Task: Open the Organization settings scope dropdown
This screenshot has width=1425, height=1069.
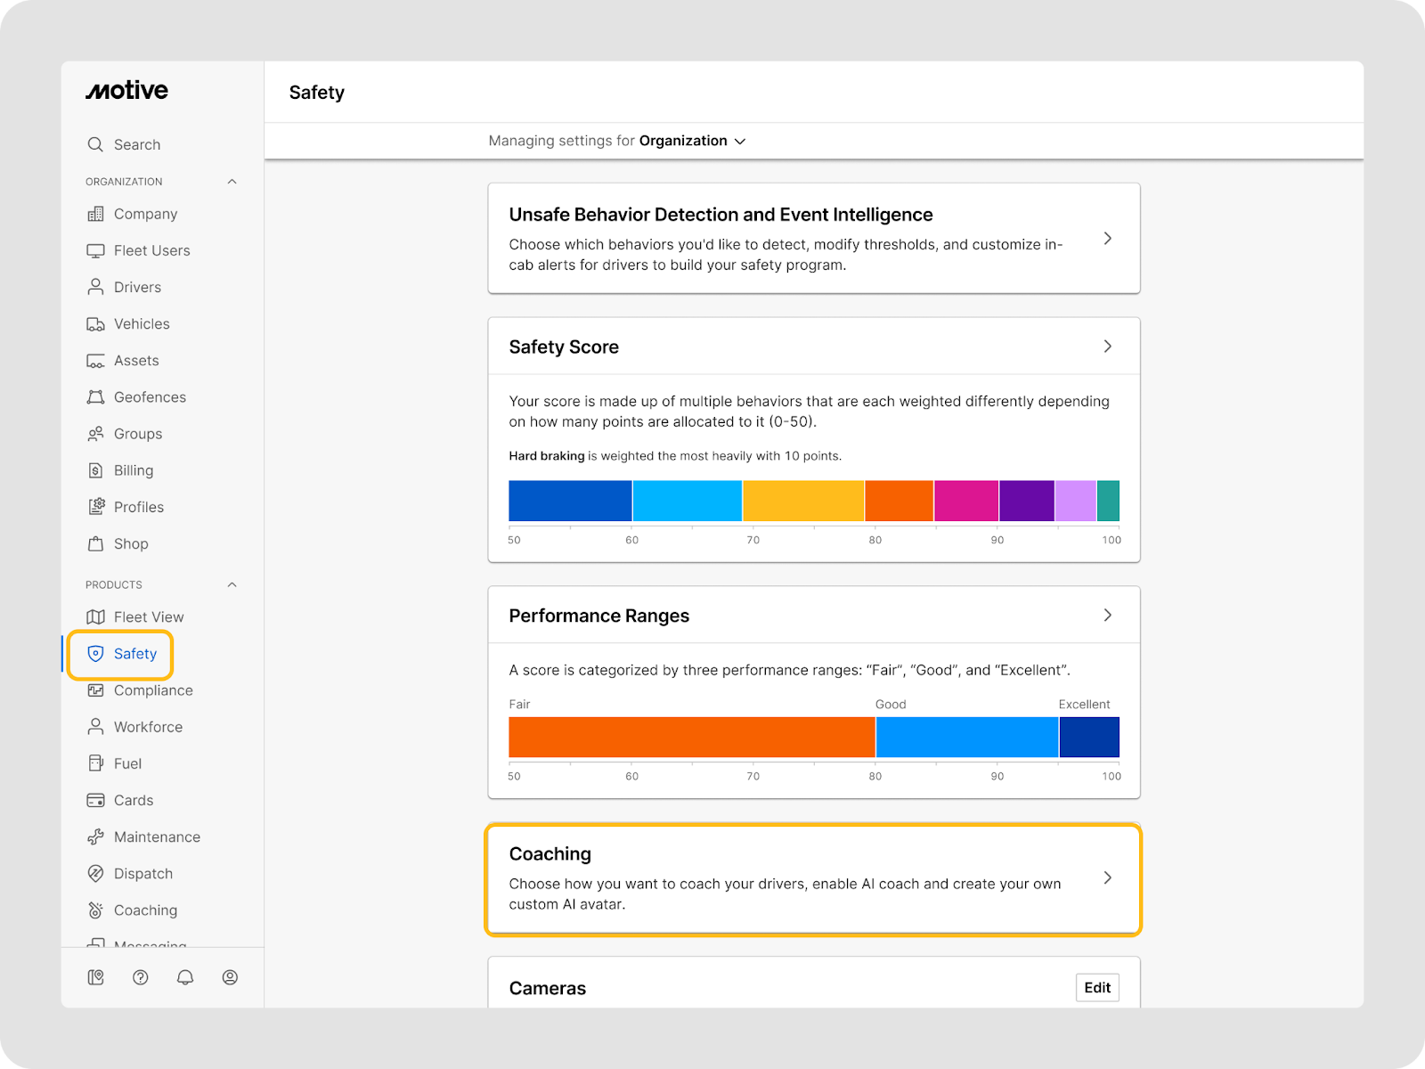Action: 692,141
